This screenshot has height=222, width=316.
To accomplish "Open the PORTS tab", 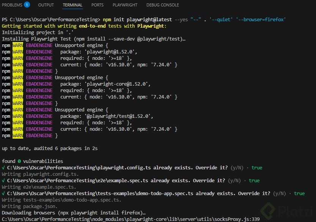I will click(x=97, y=5).
